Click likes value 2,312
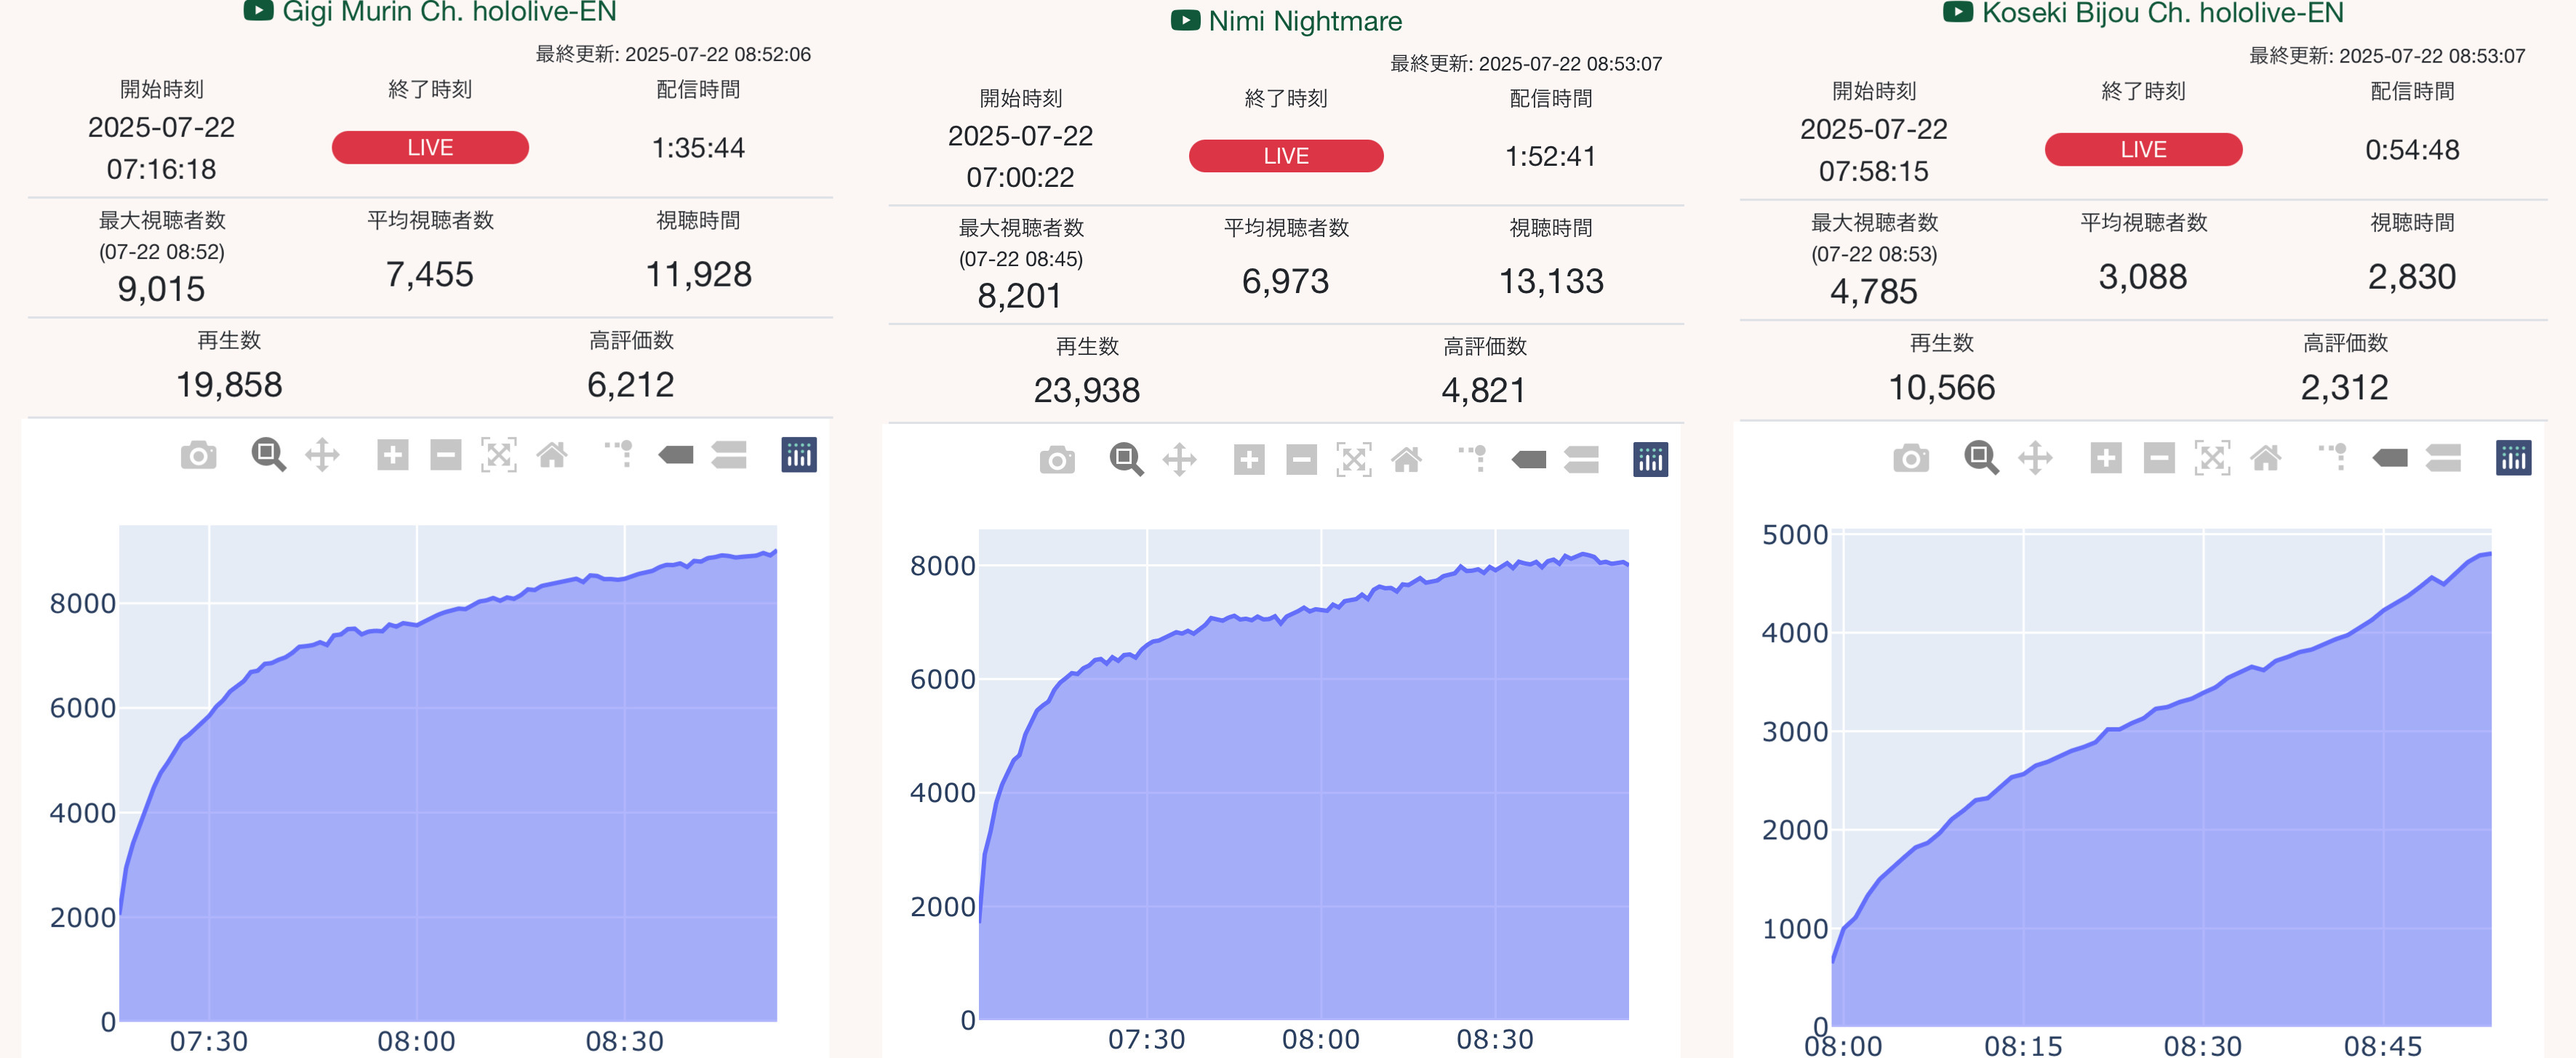 (2345, 387)
